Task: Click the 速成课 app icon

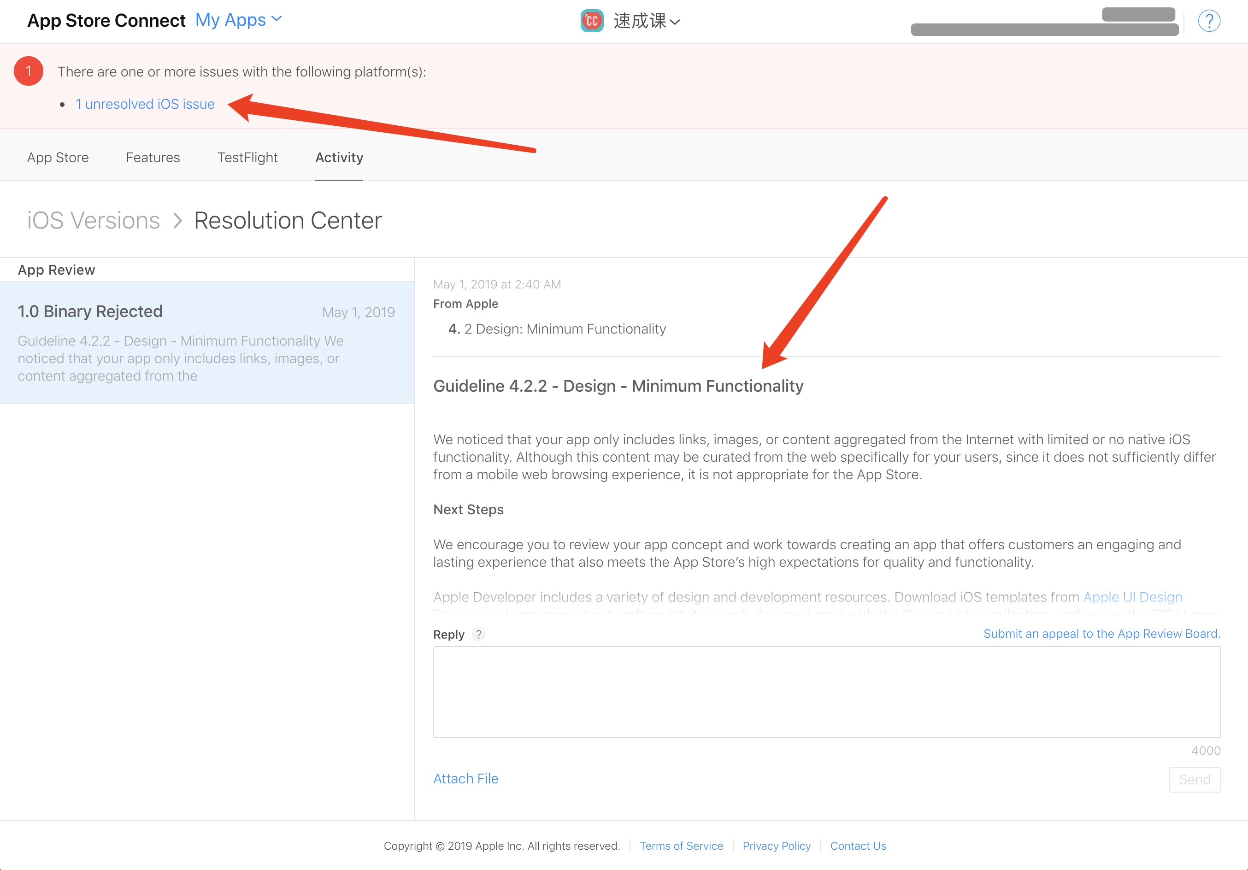Action: pyautogui.click(x=591, y=21)
